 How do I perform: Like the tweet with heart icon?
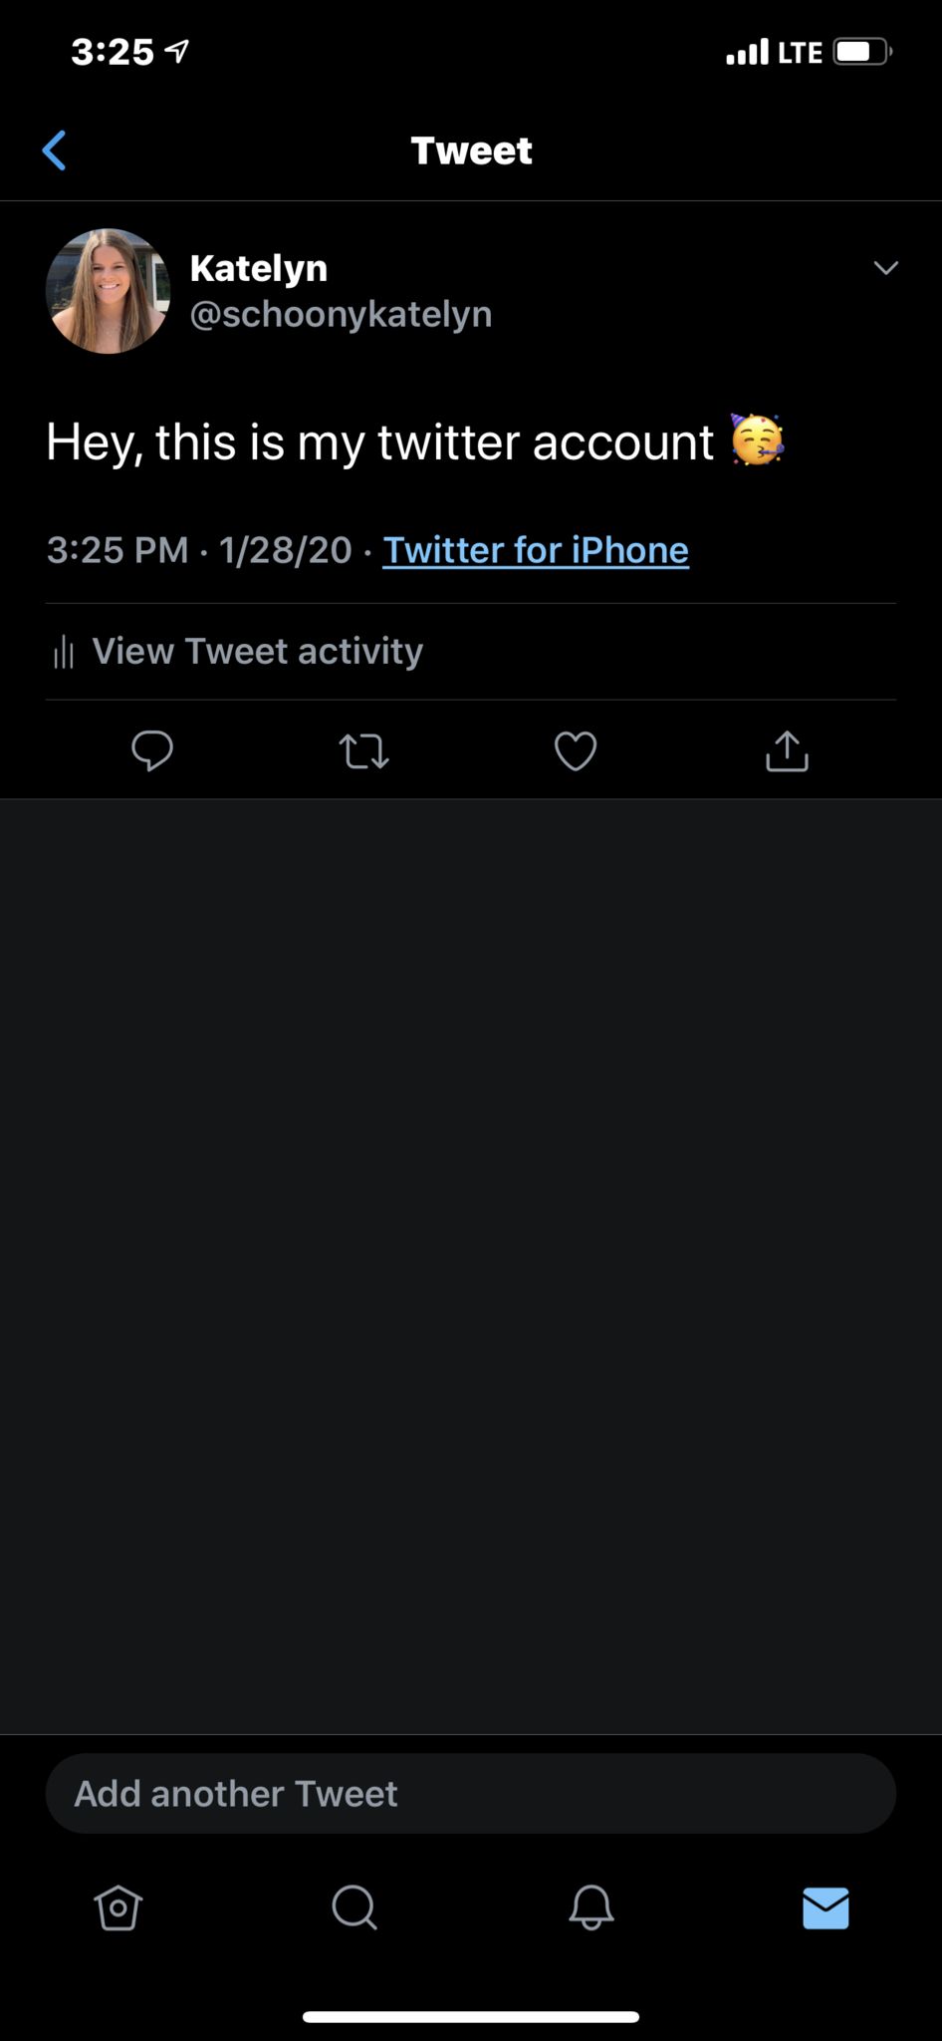(x=576, y=751)
